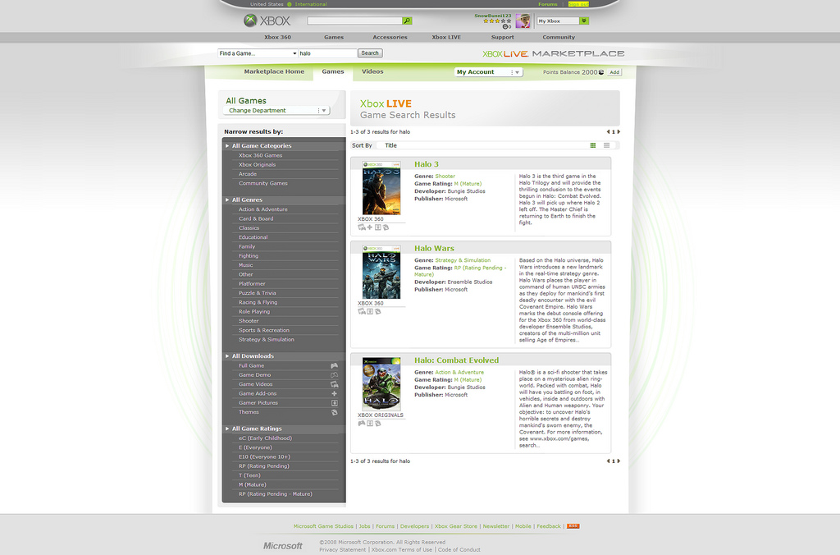Click the Community navigation menu
Viewport: 840px width, 555px height.
(559, 38)
